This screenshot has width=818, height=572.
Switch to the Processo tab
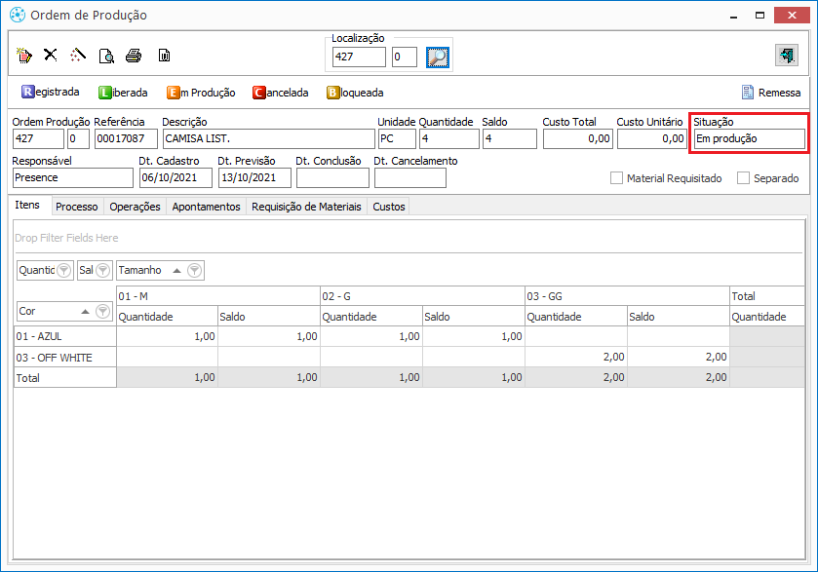tap(77, 207)
